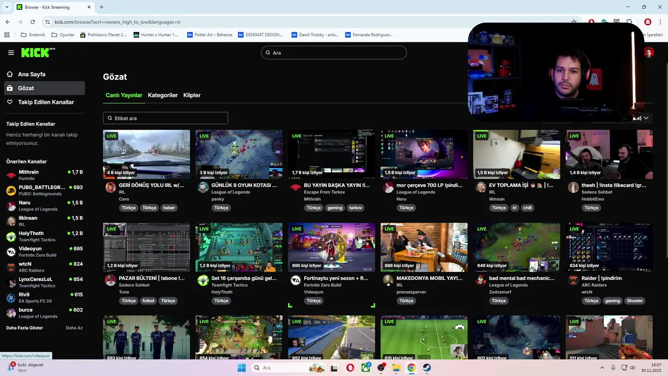Open the profile avatar menu
The width and height of the screenshot is (668, 376).
pos(649,53)
